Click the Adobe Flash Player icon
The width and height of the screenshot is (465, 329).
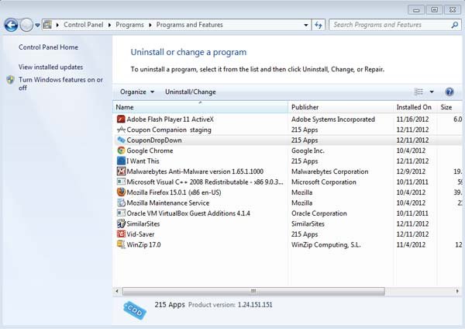click(121, 119)
